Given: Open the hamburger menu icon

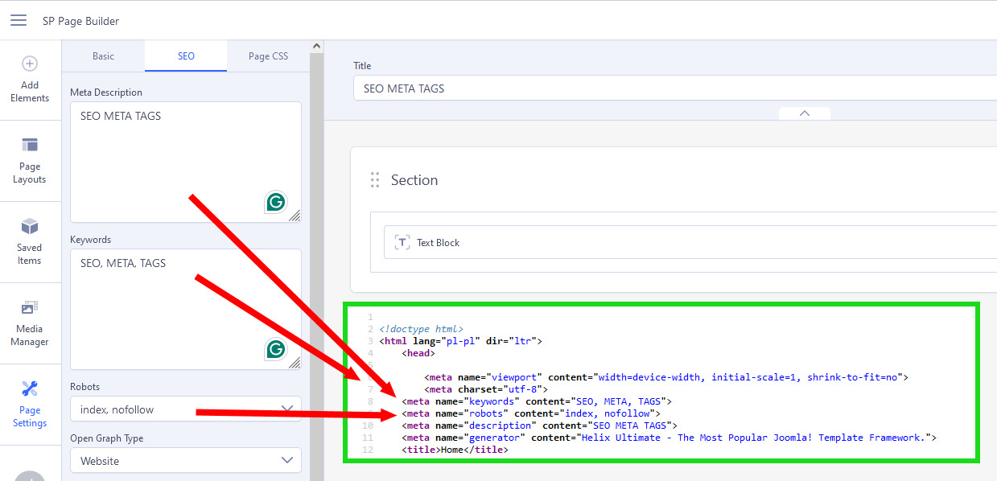Looking at the screenshot, I should coord(18,20).
